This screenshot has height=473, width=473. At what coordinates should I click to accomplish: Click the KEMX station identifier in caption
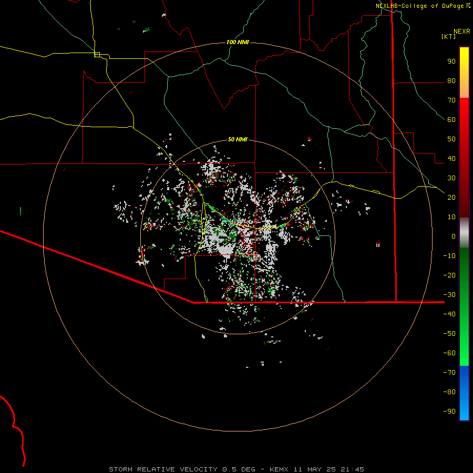point(279,469)
